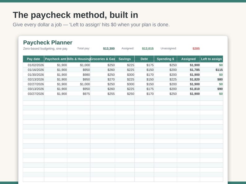Click the Total pay: label
Screen dimensions: 246x184
coord(83,48)
